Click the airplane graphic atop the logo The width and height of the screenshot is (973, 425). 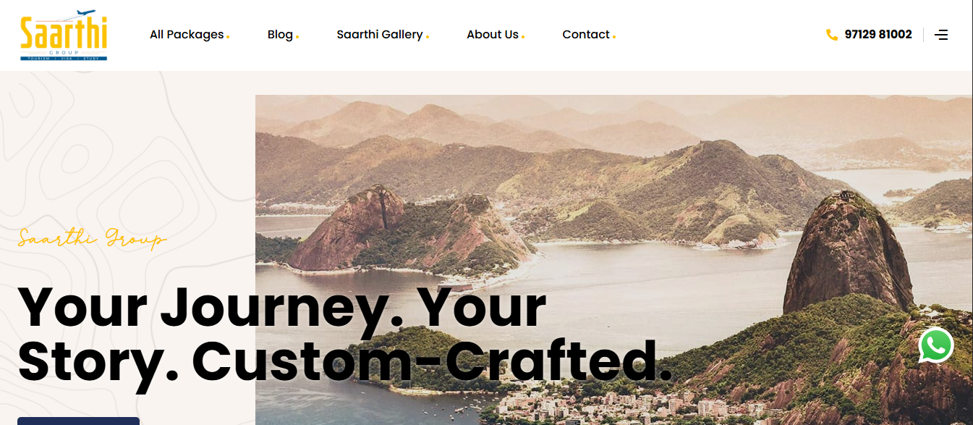[85, 14]
